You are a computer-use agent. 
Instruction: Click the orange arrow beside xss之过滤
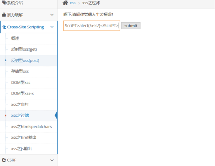(x=5, y=116)
